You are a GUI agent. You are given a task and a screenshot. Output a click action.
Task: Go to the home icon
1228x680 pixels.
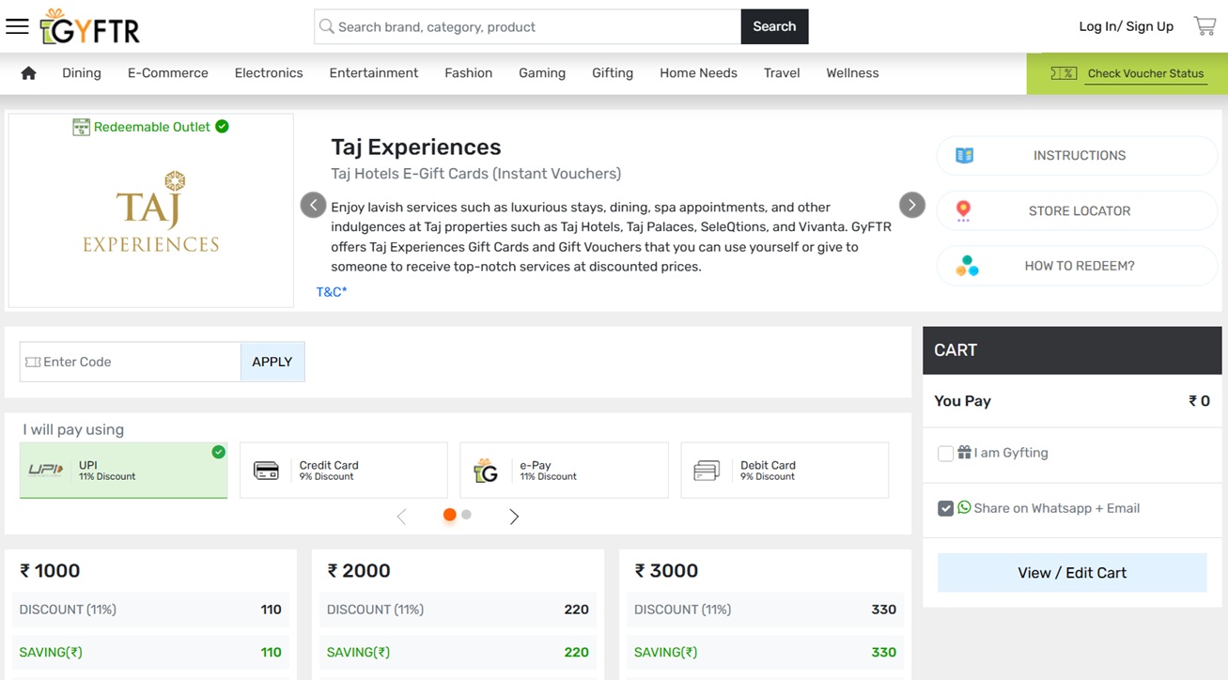coord(28,73)
